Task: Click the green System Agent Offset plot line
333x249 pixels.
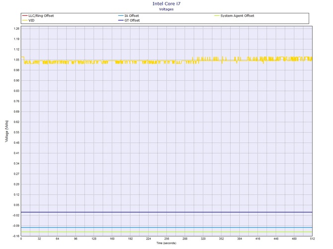Action: point(166,232)
